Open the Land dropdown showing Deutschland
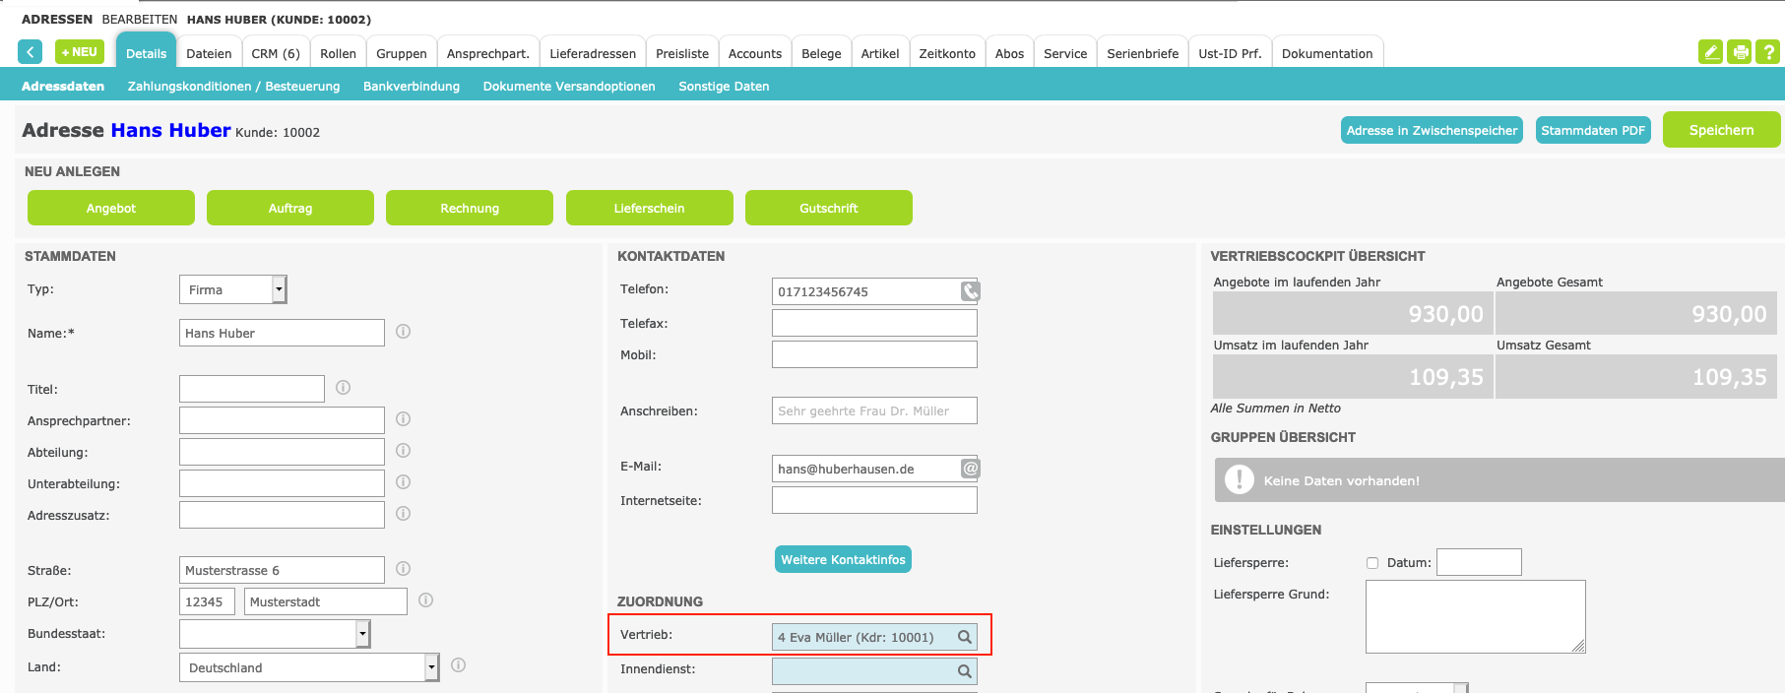Screen dimensions: 1785x693 pos(431,667)
